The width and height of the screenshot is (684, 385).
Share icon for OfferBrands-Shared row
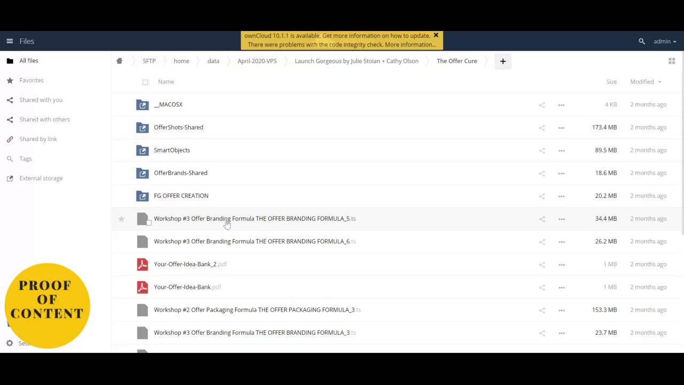tap(542, 173)
